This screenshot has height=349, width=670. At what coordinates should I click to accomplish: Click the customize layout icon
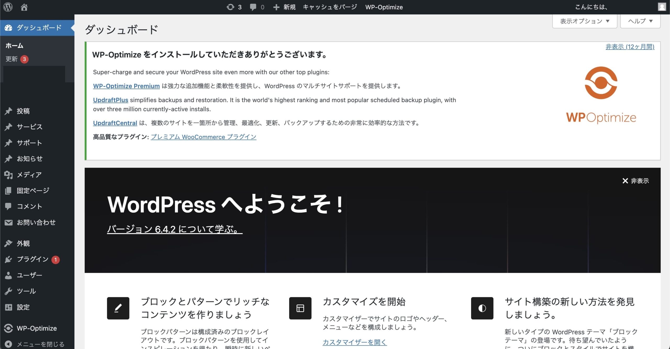[x=300, y=308]
